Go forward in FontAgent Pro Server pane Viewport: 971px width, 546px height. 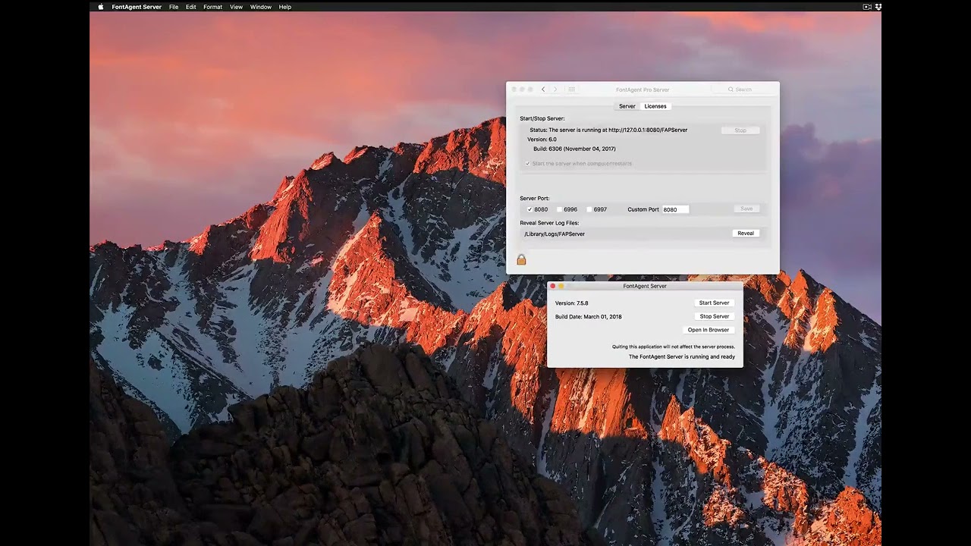(555, 89)
